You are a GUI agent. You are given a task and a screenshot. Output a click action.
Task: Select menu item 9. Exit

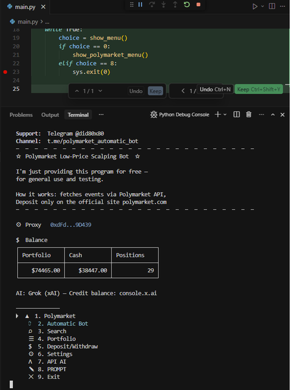(x=49, y=377)
